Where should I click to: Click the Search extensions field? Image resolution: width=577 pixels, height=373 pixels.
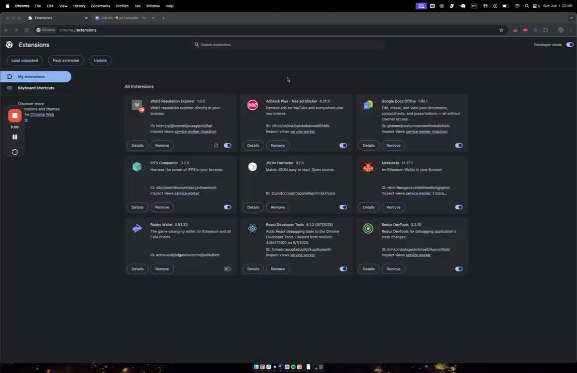[x=288, y=45]
